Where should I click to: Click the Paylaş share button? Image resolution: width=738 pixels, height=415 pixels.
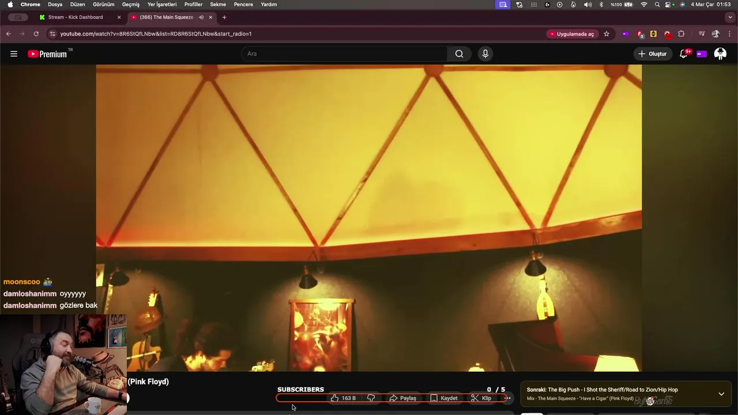pyautogui.click(x=403, y=398)
